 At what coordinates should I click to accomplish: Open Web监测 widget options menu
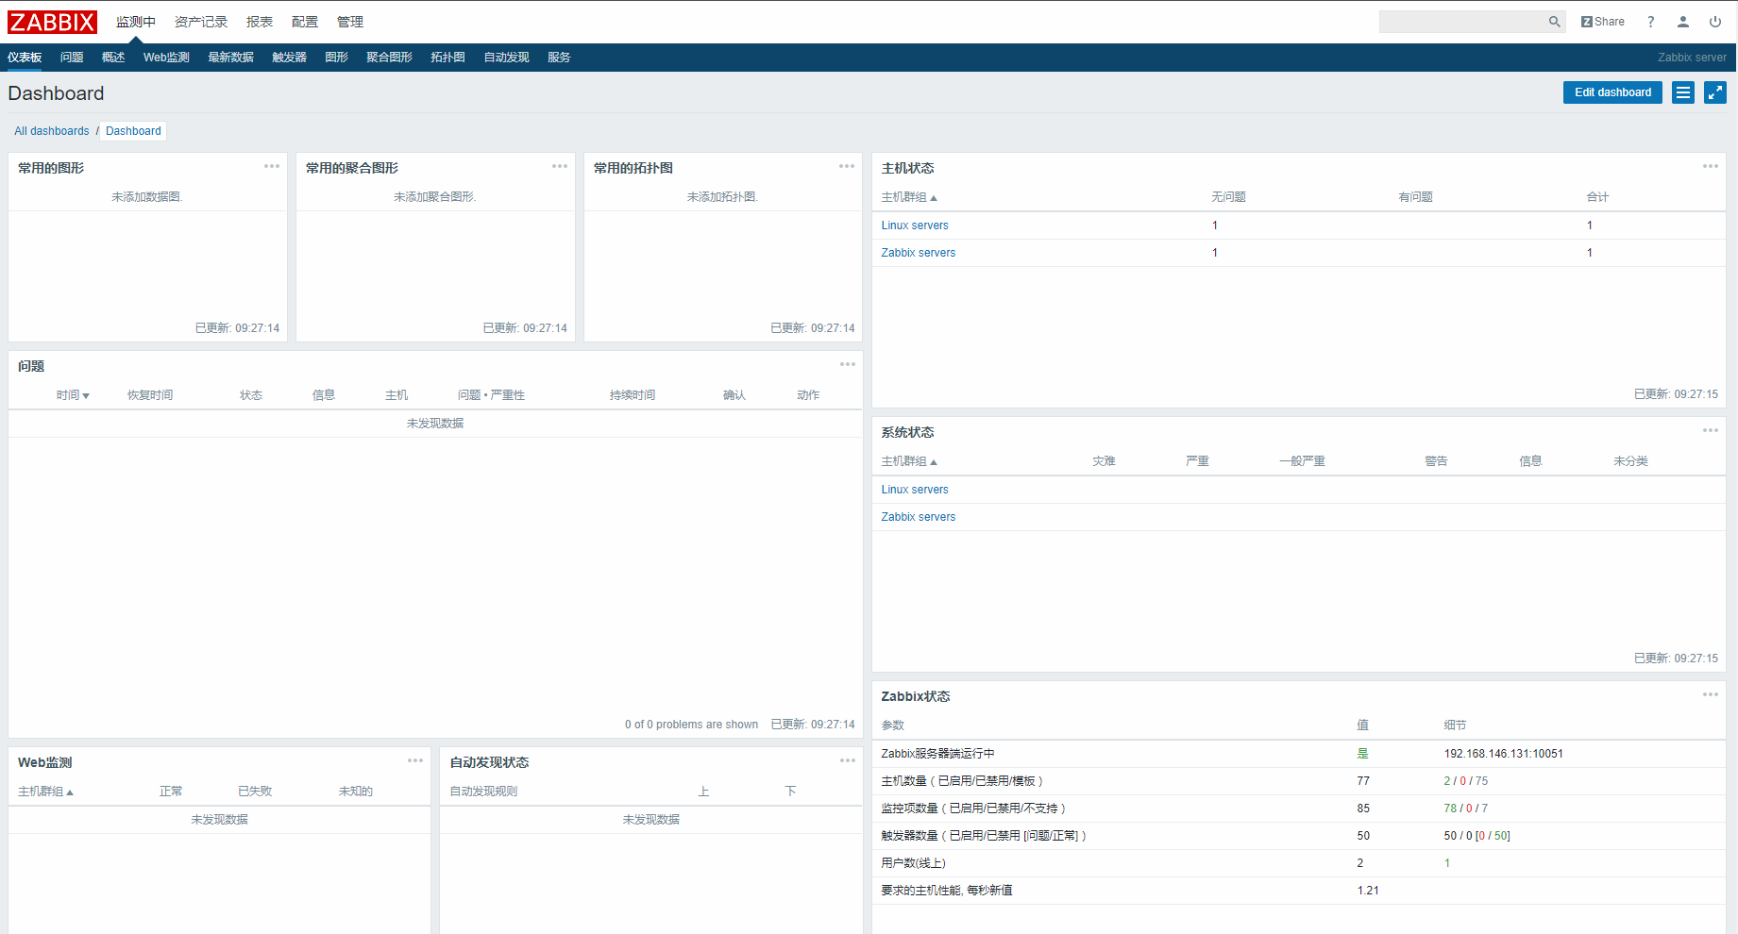(x=415, y=760)
